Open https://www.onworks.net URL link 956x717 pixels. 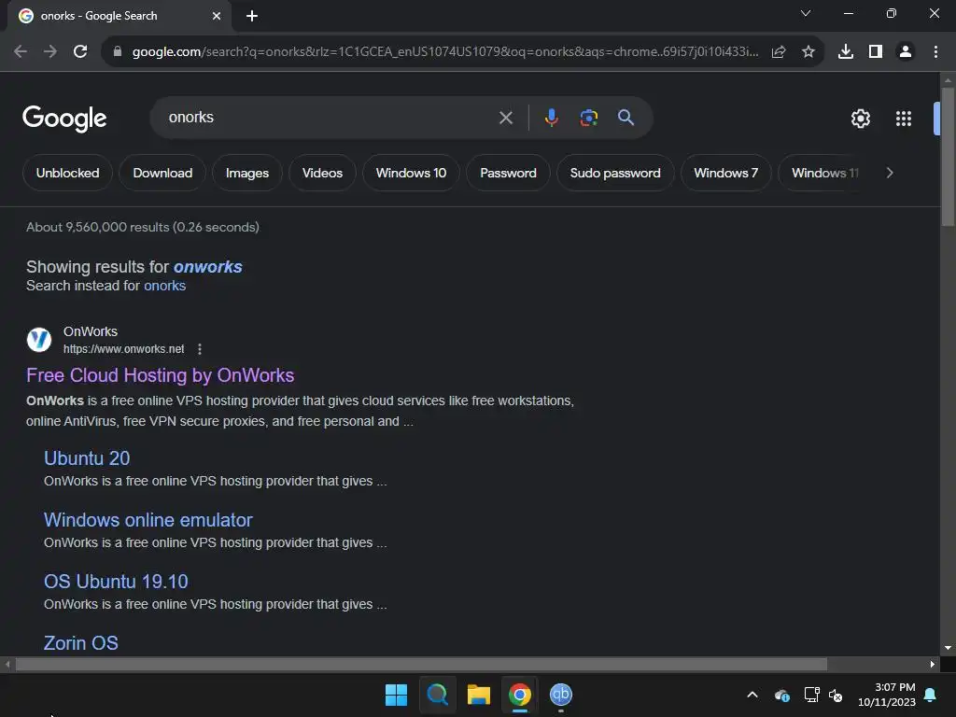(124, 349)
